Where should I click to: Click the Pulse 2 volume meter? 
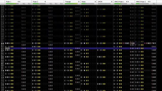coord(39,4)
